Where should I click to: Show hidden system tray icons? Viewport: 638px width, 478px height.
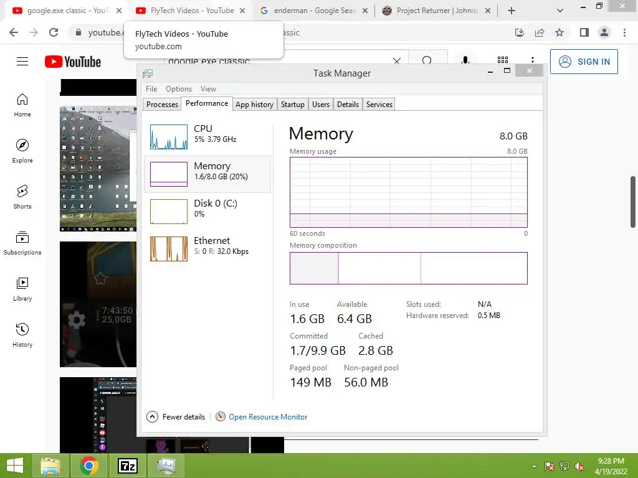(x=534, y=466)
